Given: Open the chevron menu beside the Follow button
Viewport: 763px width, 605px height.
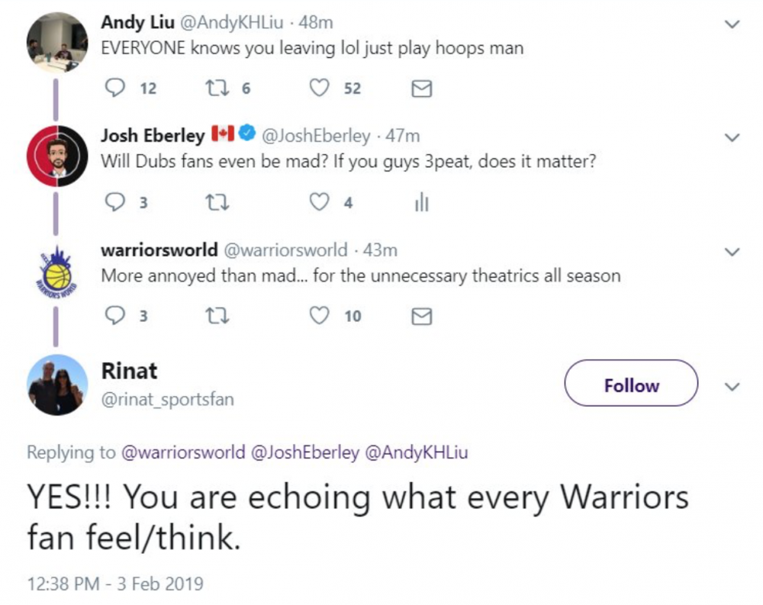Looking at the screenshot, I should (732, 387).
